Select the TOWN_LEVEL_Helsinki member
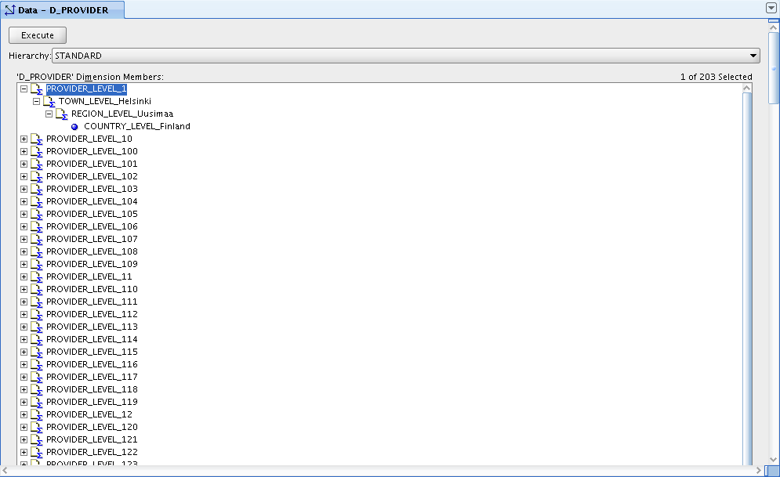Viewport: 780px width, 477px height. pos(105,101)
